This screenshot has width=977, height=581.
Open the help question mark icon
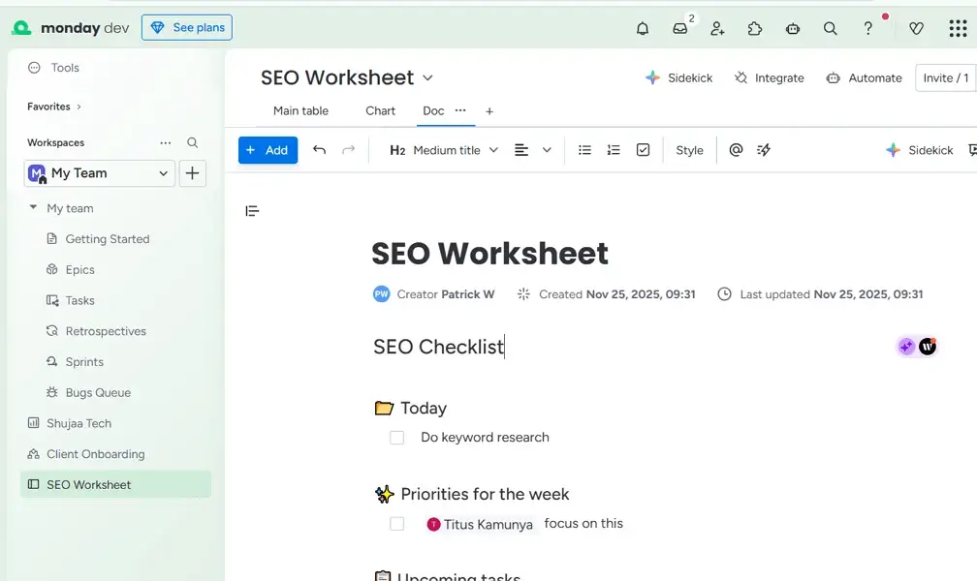coord(867,29)
